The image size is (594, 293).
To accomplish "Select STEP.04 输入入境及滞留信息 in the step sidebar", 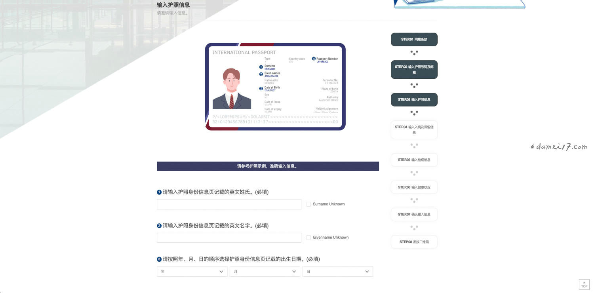I will 414,130.
